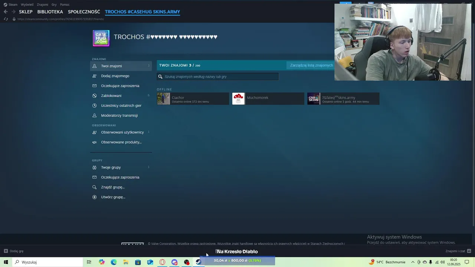Open Uczestnicy ostatnich gier
This screenshot has height=267, width=475.
tap(121, 105)
